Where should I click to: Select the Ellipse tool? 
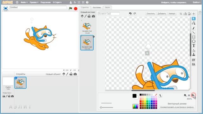point(193,41)
